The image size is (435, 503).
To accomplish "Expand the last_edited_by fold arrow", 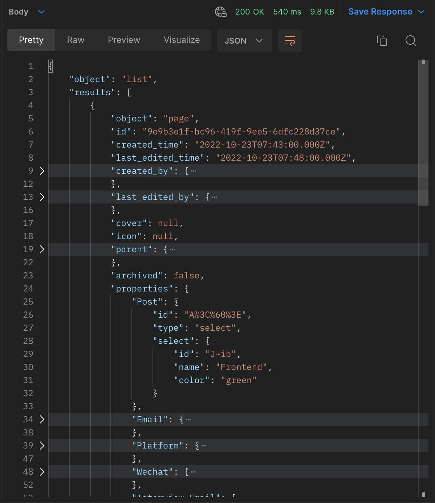I will point(42,197).
